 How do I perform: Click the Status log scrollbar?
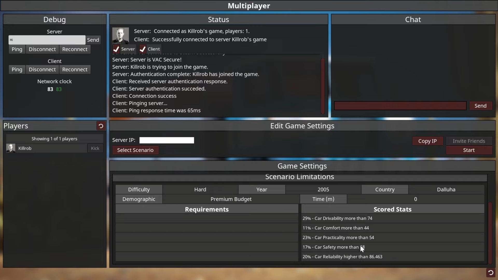point(323,86)
